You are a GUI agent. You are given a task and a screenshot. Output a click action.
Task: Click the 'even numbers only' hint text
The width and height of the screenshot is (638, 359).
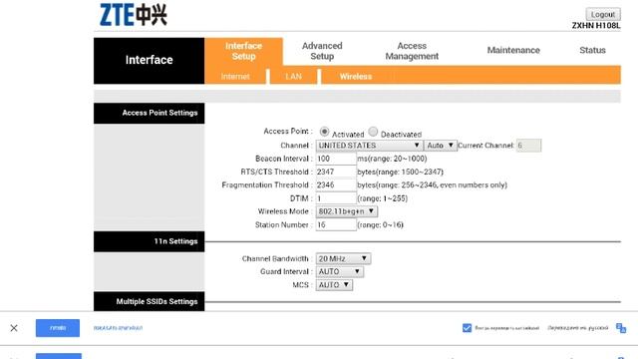tap(472, 185)
